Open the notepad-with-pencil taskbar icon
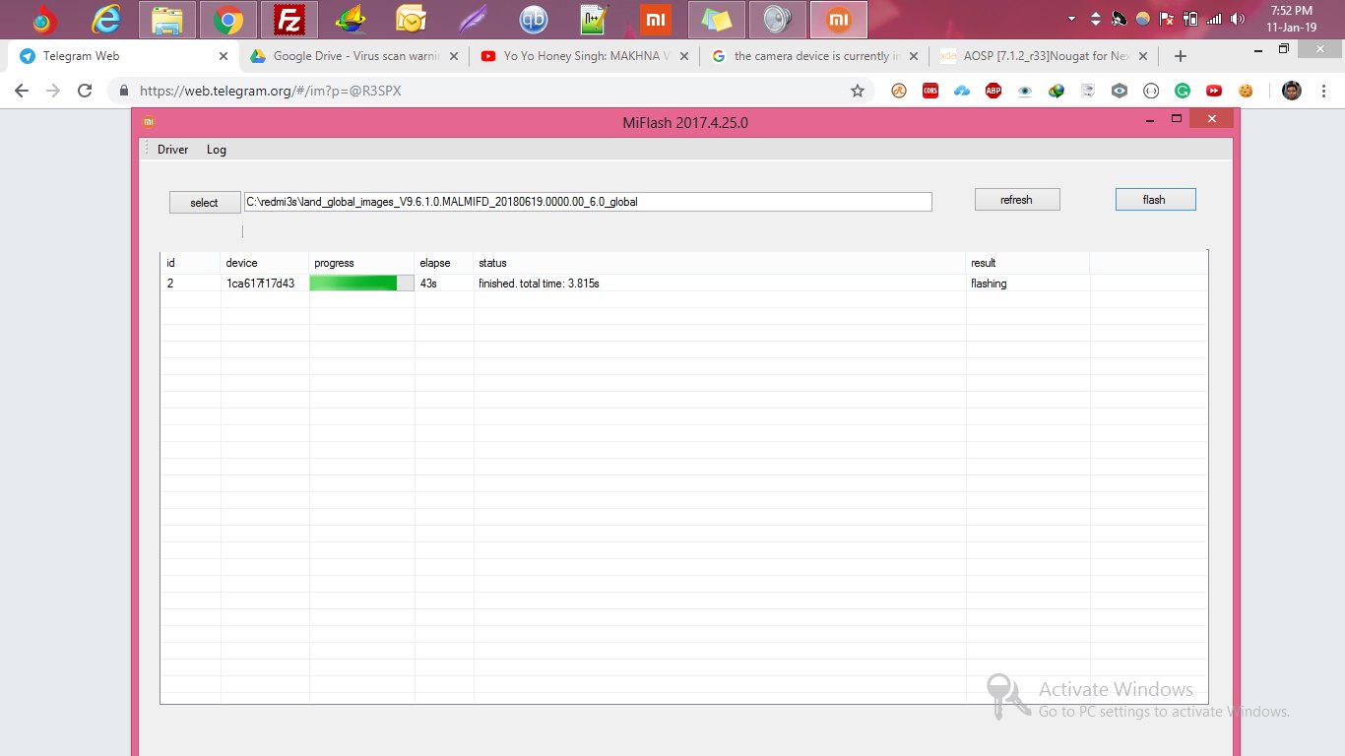 tap(595, 19)
